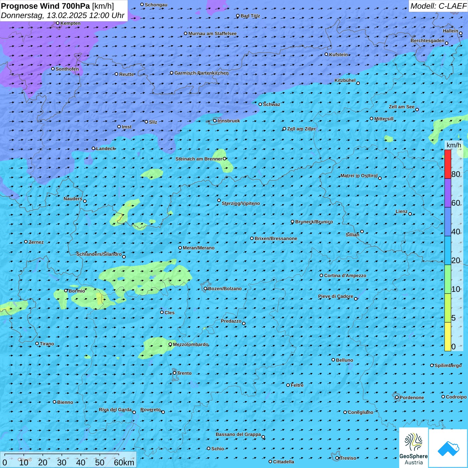468x468 pixels.
Task: Click the 'Zernez' label
Action: coord(36,242)
